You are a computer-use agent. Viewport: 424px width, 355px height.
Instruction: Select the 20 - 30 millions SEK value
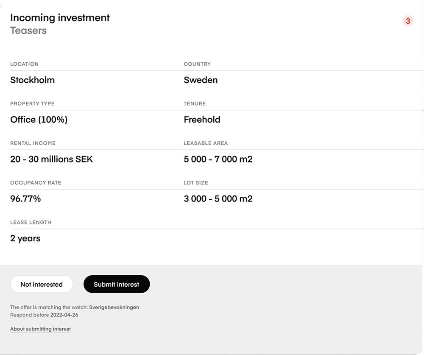coord(52,159)
